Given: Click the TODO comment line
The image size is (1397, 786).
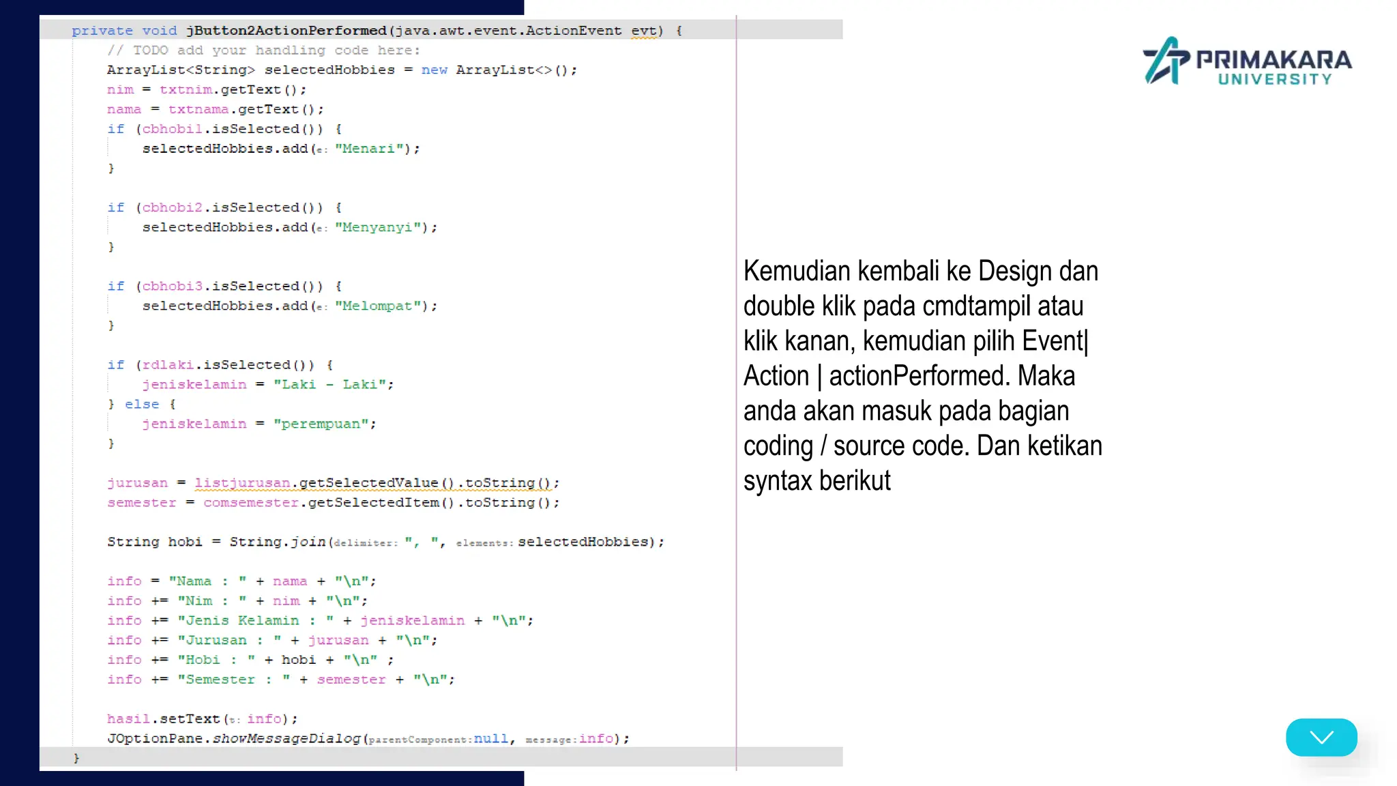Looking at the screenshot, I should (263, 50).
